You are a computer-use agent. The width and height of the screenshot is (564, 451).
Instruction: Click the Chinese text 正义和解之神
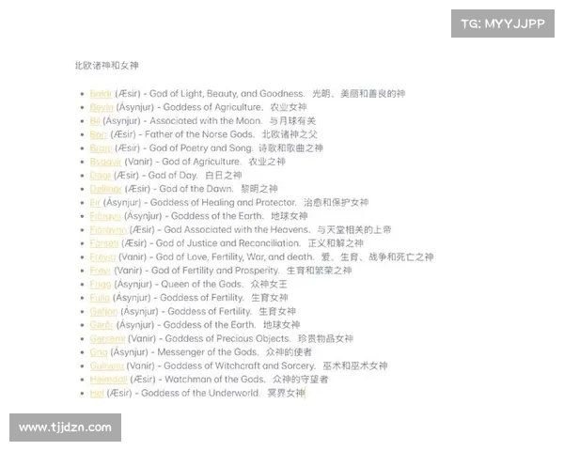point(336,244)
